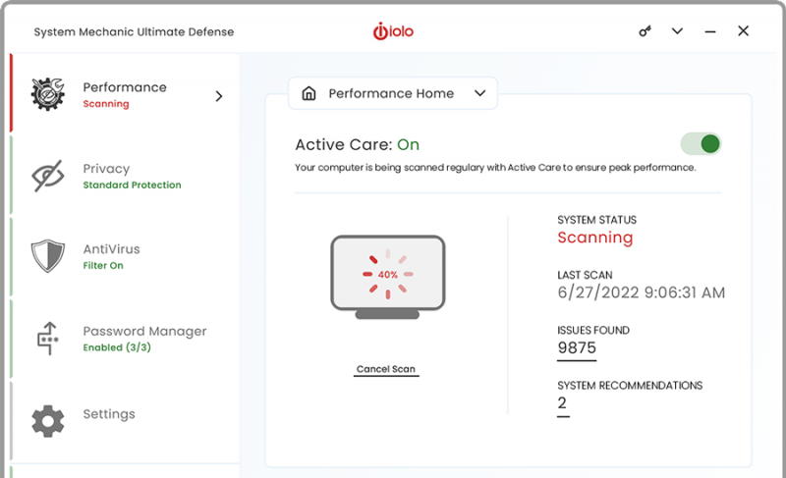This screenshot has height=478, width=786.
Task: Turn off the Active Care toggle
Action: pyautogui.click(x=701, y=144)
